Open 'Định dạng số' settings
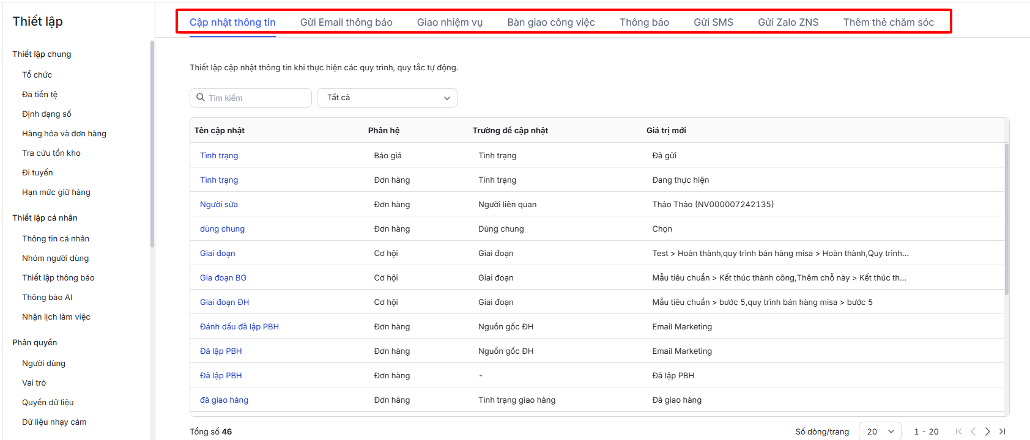The image size is (1030, 440). point(46,114)
